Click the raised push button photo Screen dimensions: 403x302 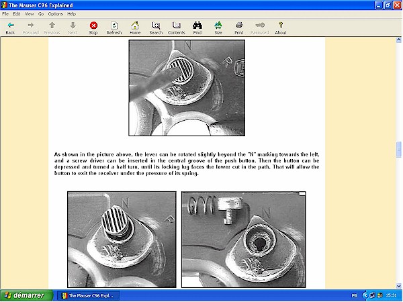tap(122, 240)
